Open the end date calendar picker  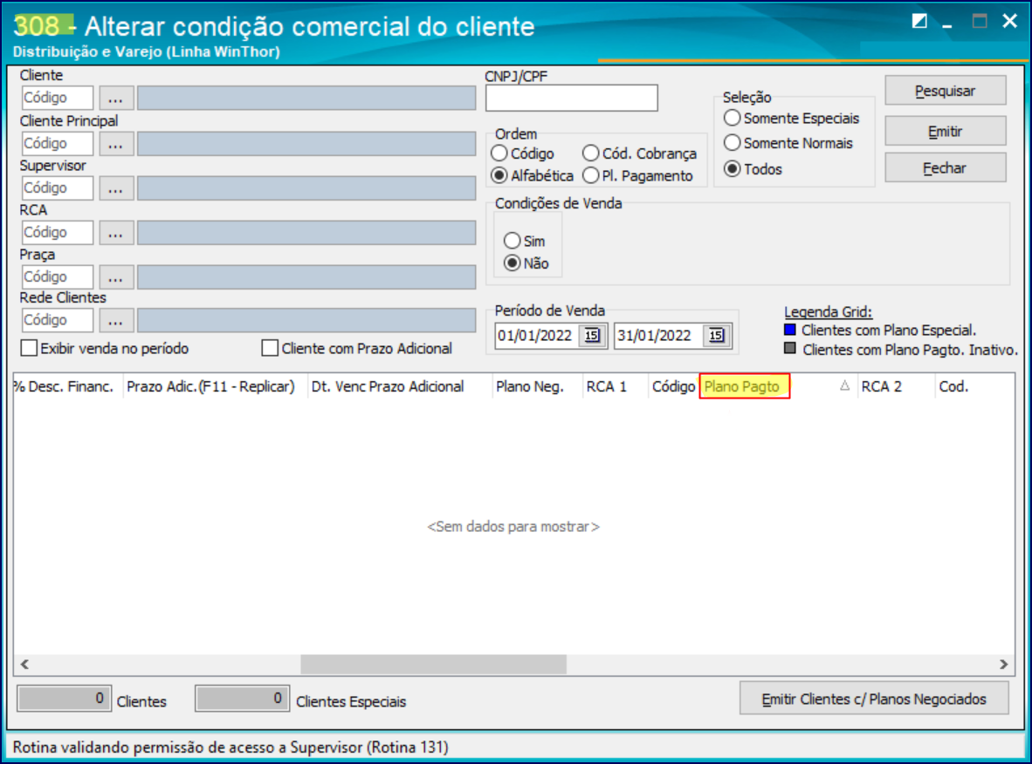716,335
